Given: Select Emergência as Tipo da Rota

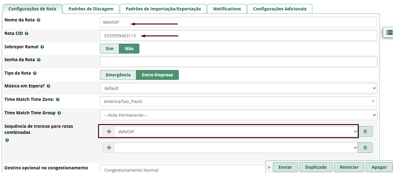Looking at the screenshot, I should (118, 75).
